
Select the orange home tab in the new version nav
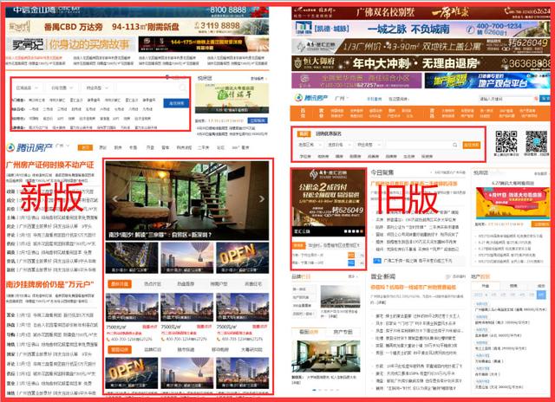85,147
